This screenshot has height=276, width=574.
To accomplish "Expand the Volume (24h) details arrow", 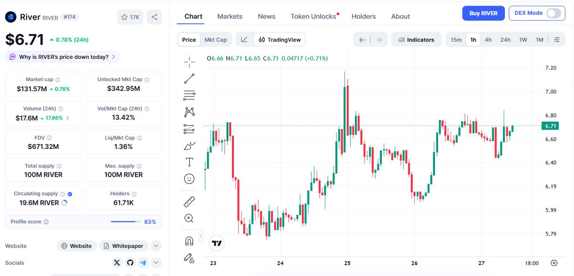I will click(x=67, y=118).
